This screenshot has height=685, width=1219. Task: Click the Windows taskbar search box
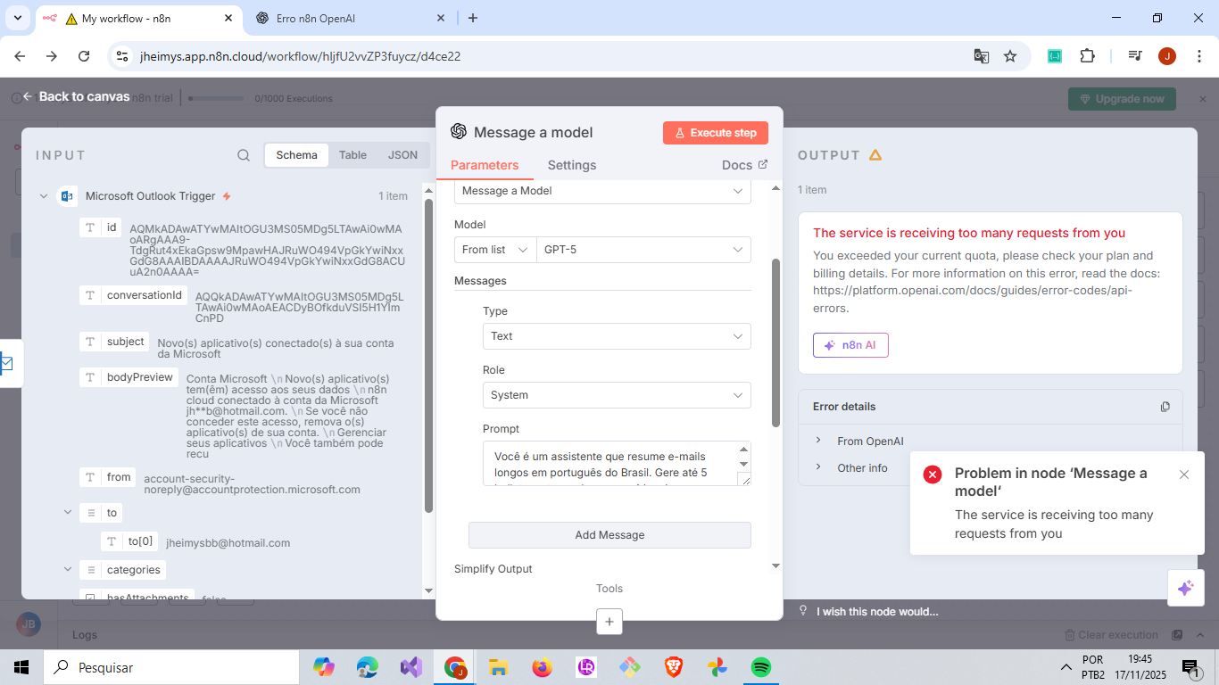171,667
